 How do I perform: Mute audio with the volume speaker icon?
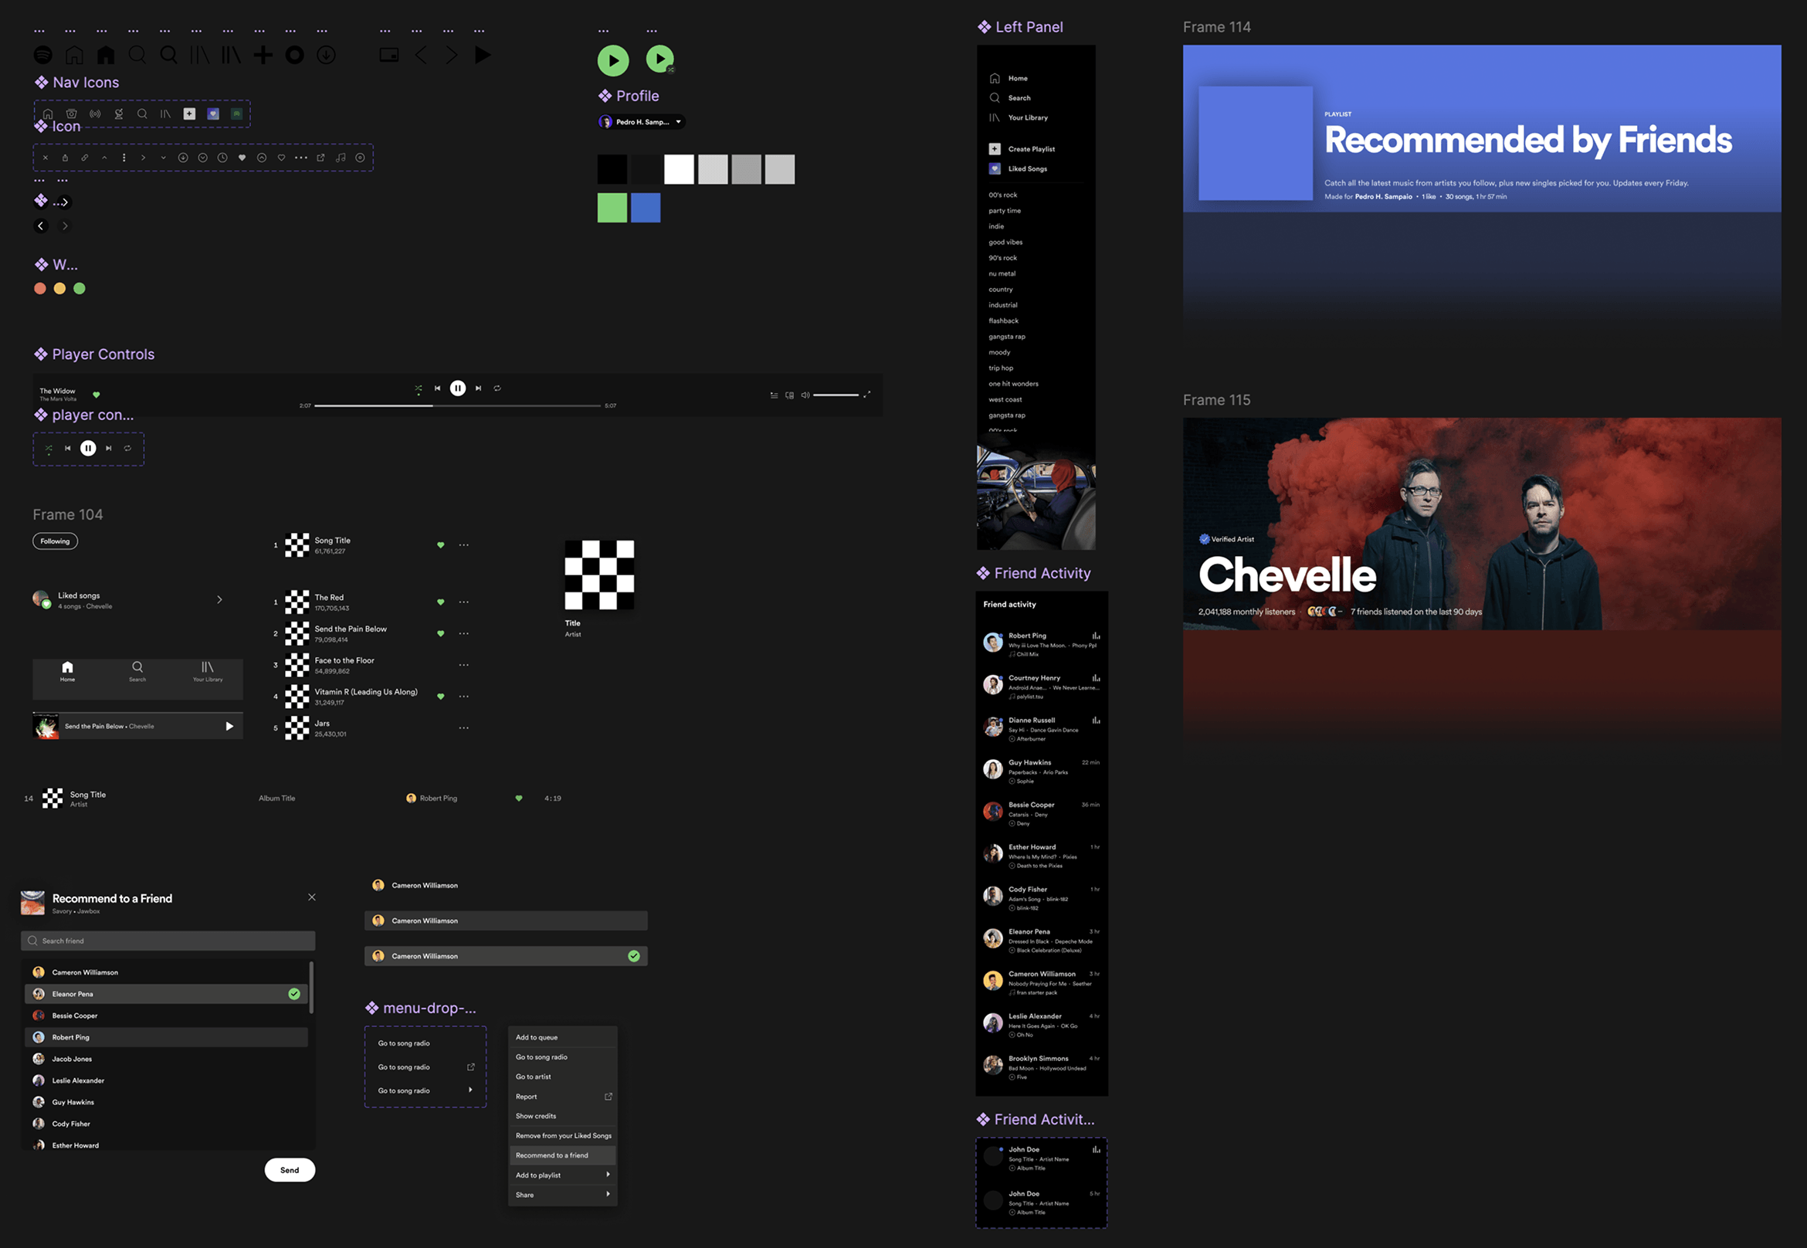[805, 395]
